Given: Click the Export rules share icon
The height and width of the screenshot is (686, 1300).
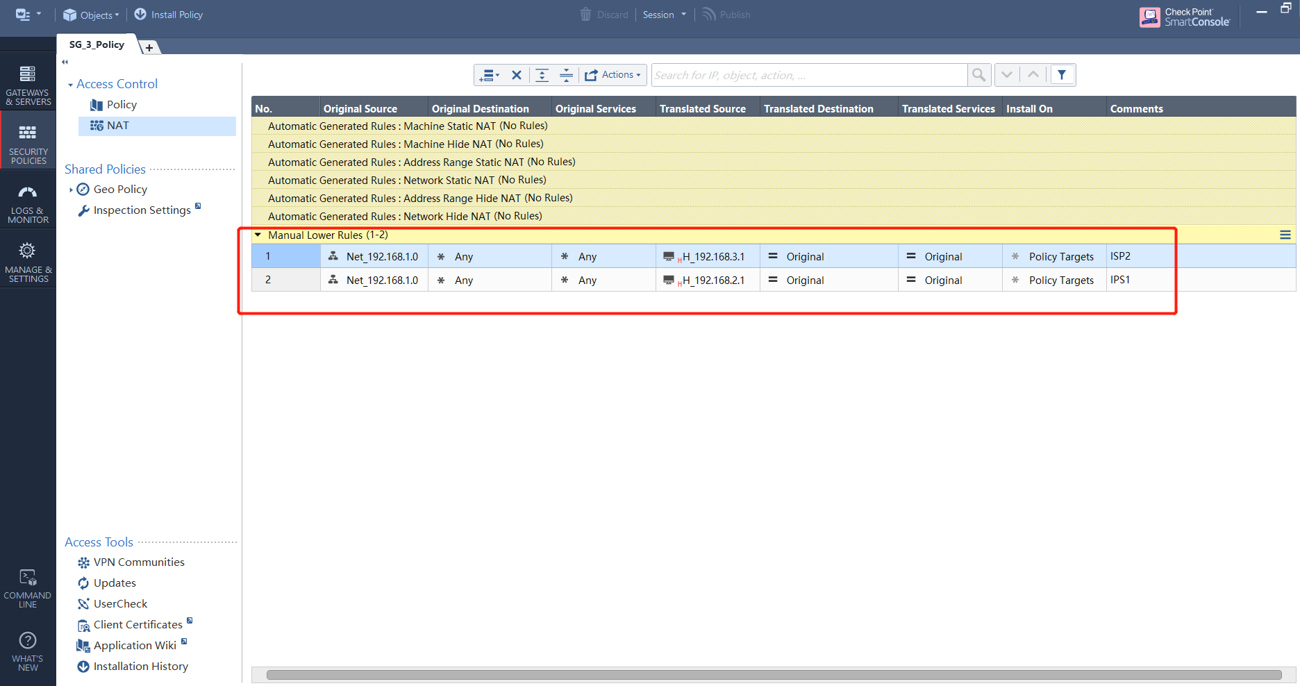Looking at the screenshot, I should point(591,74).
